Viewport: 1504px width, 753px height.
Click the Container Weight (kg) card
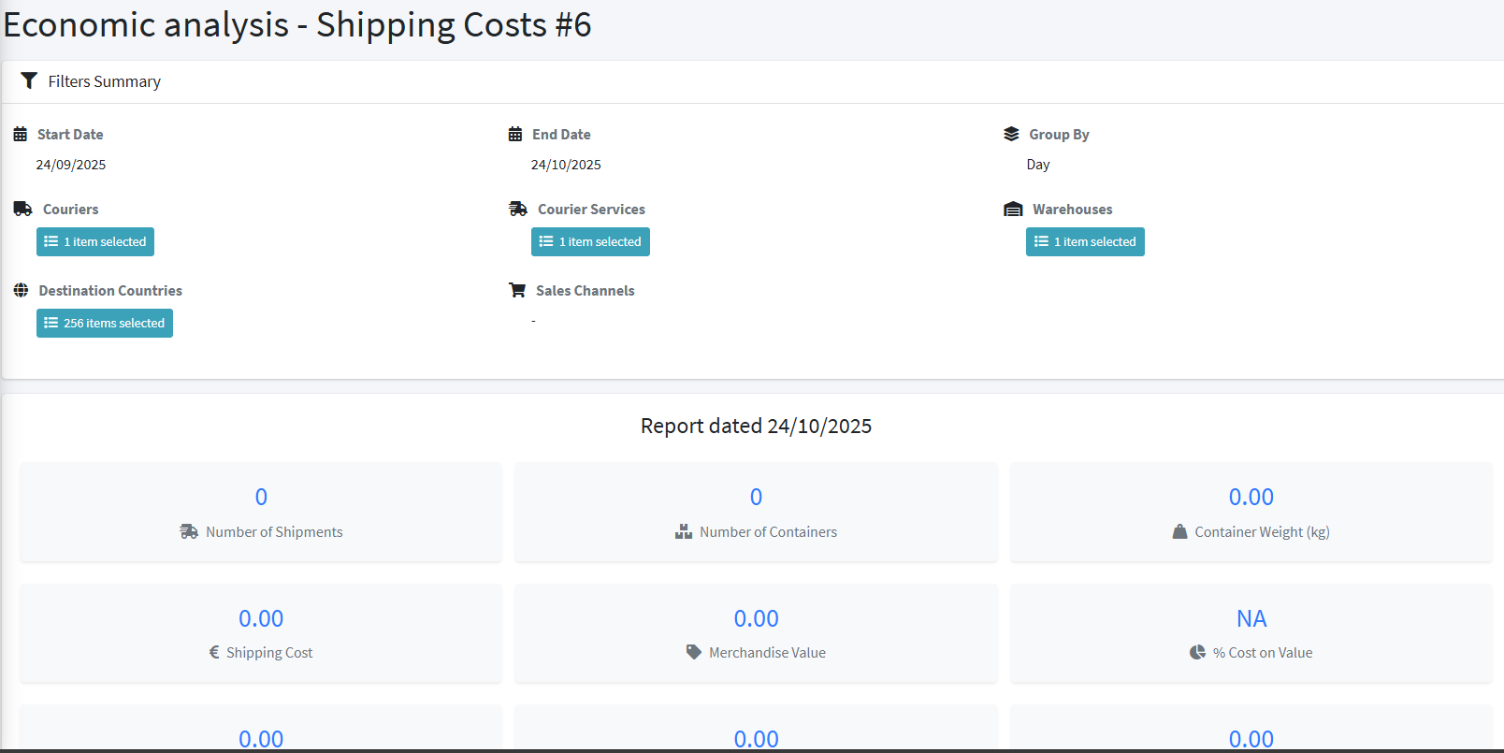[1251, 513]
